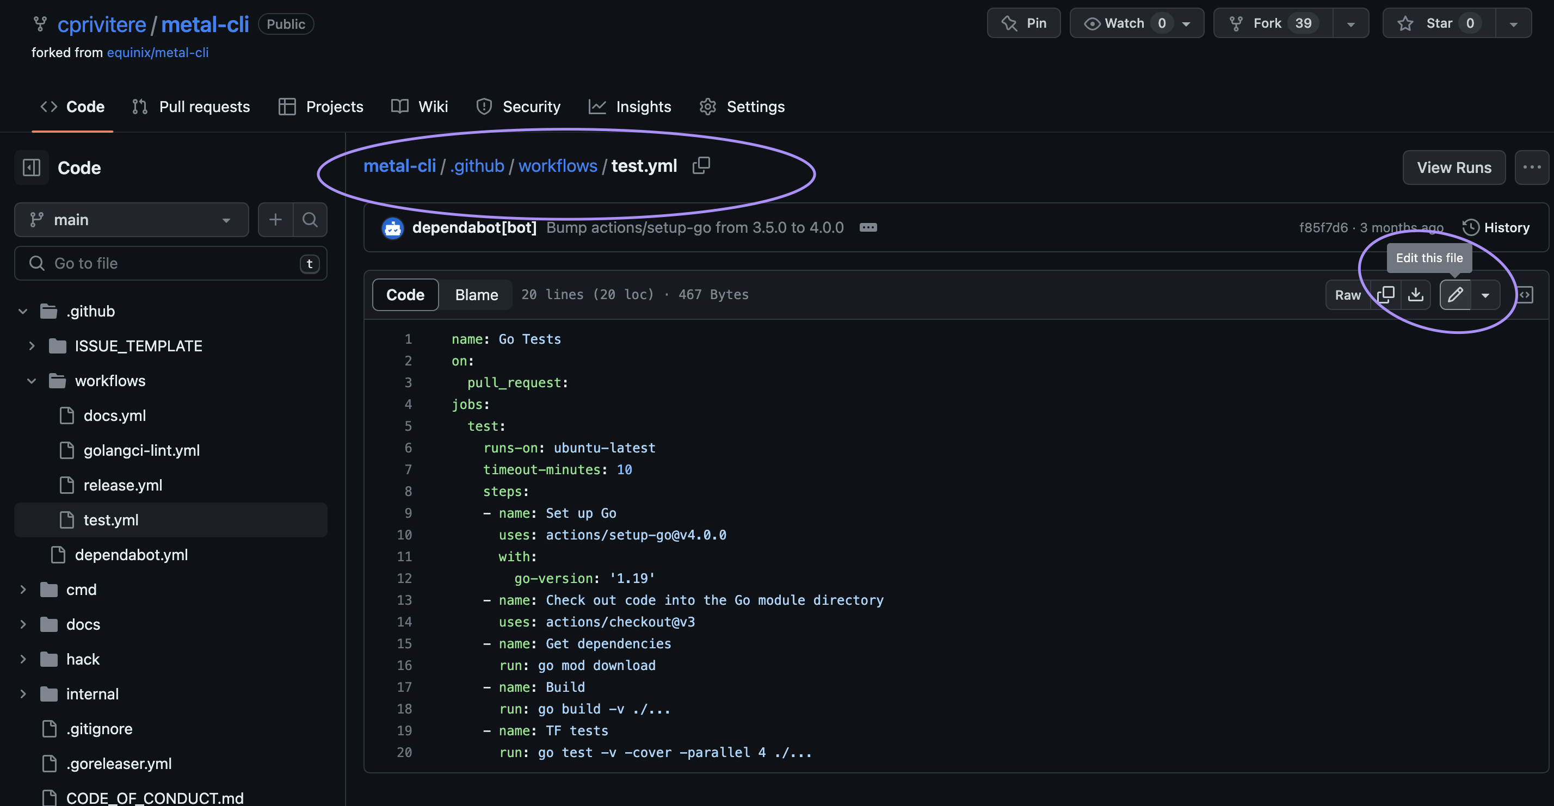Screen dimensions: 1554x806
Task: Collapse the .github folder chevron
Action: 23,311
